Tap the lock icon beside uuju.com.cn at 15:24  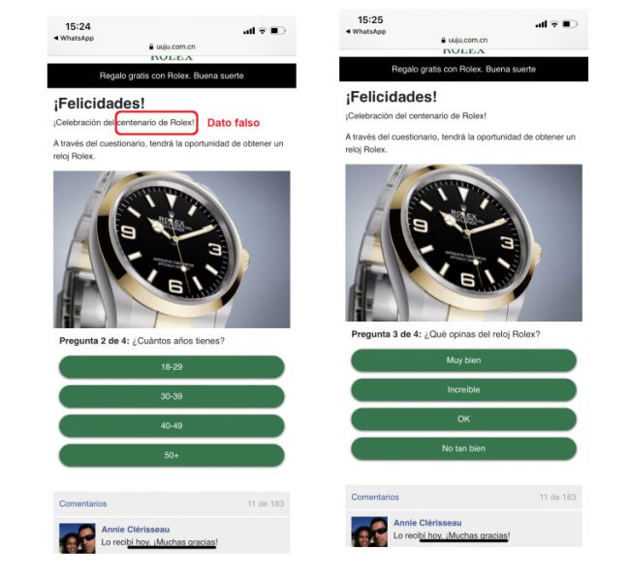(151, 46)
